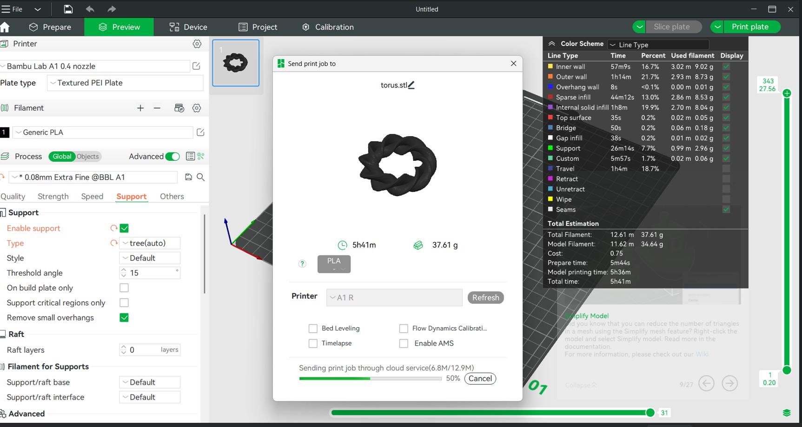Open support Style Default dropdown
Viewport: 802px width, 427px height.
pos(150,258)
